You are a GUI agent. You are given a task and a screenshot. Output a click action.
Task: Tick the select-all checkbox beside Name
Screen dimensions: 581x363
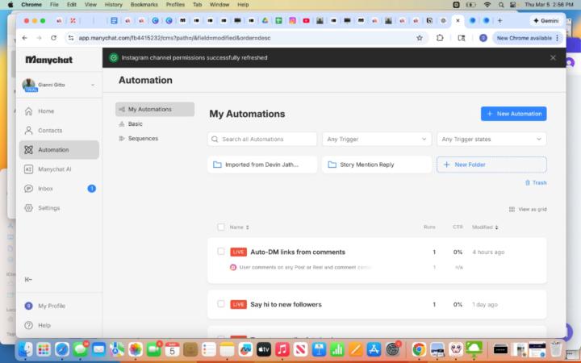[x=221, y=227]
